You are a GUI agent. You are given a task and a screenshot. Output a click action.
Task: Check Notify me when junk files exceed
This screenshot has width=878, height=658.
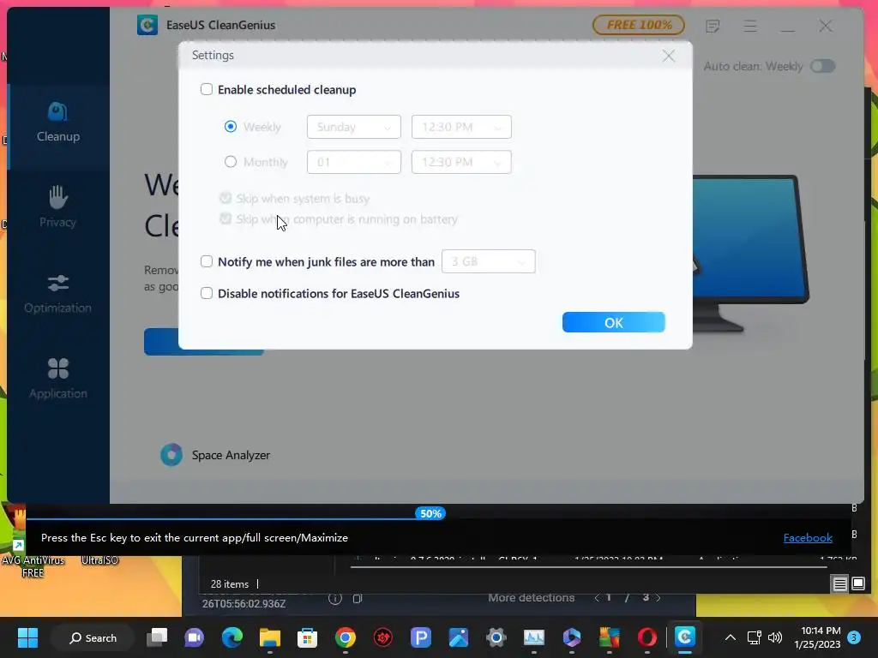click(207, 261)
